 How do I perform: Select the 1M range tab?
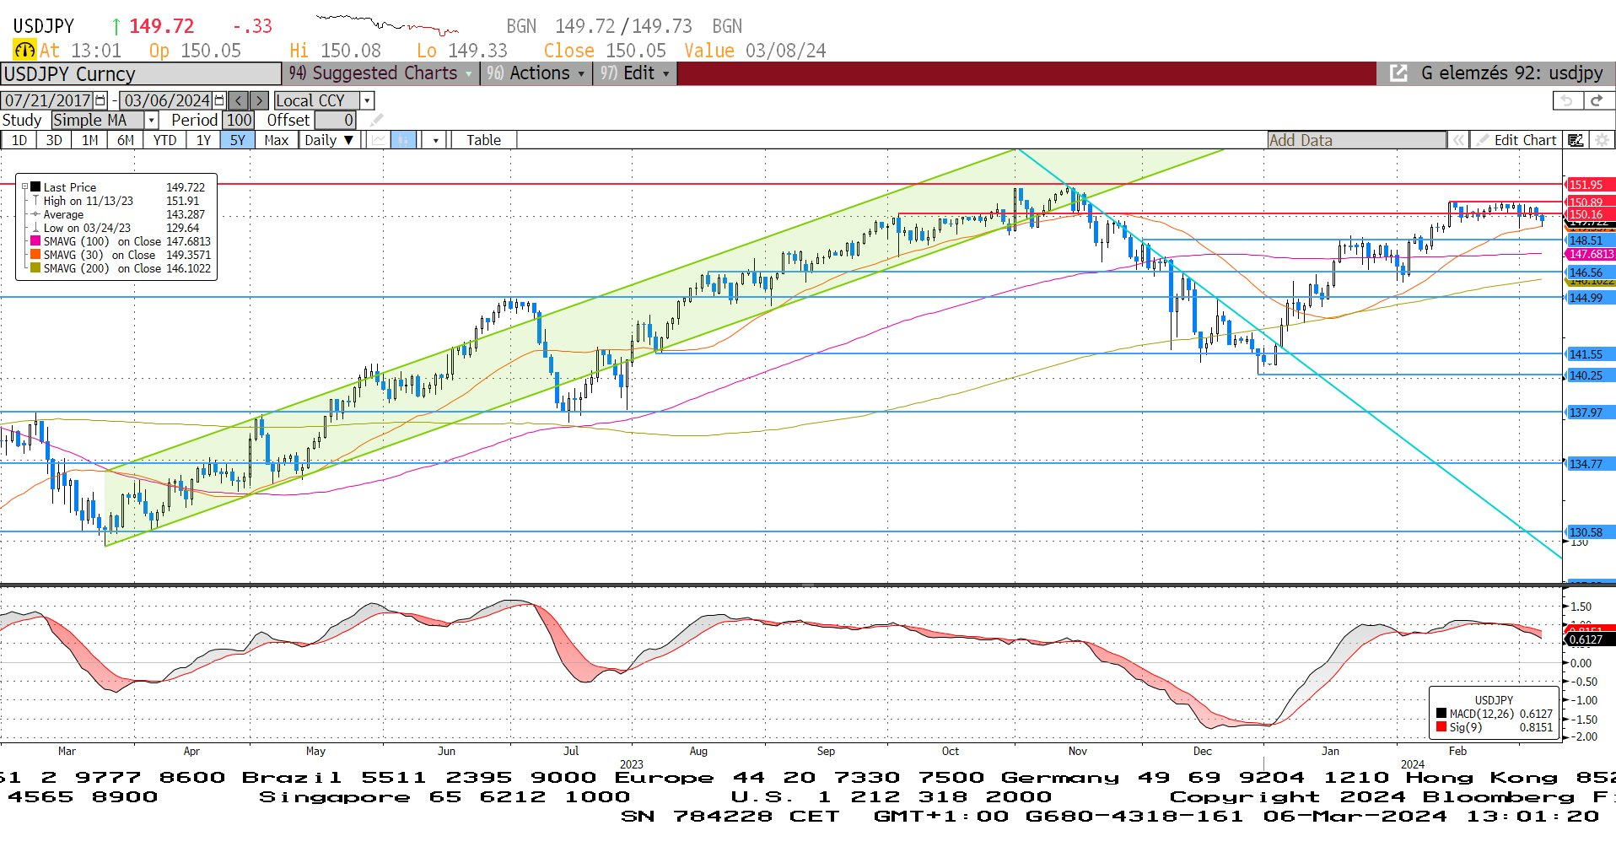[89, 140]
